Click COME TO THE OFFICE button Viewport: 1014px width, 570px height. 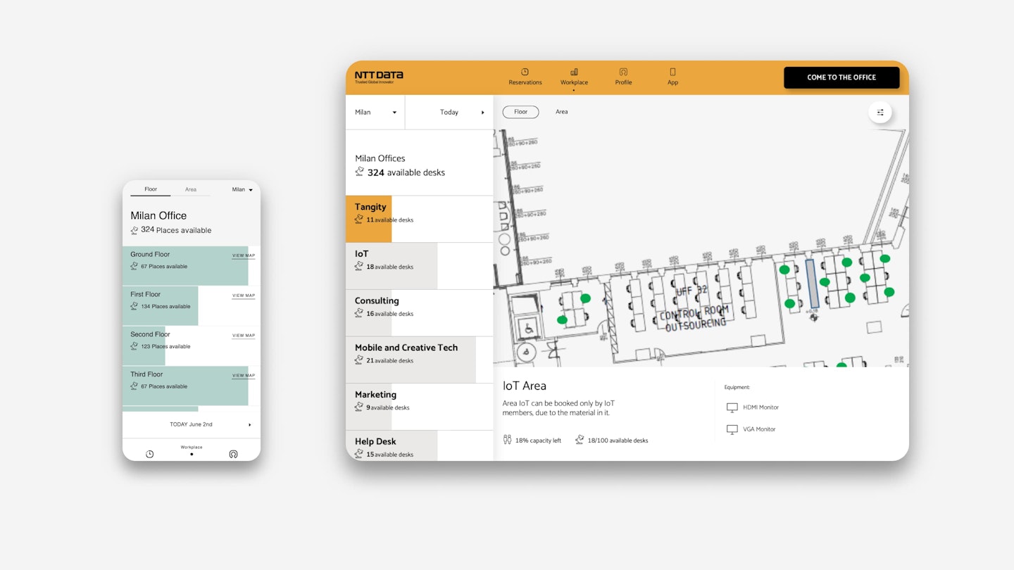point(841,77)
